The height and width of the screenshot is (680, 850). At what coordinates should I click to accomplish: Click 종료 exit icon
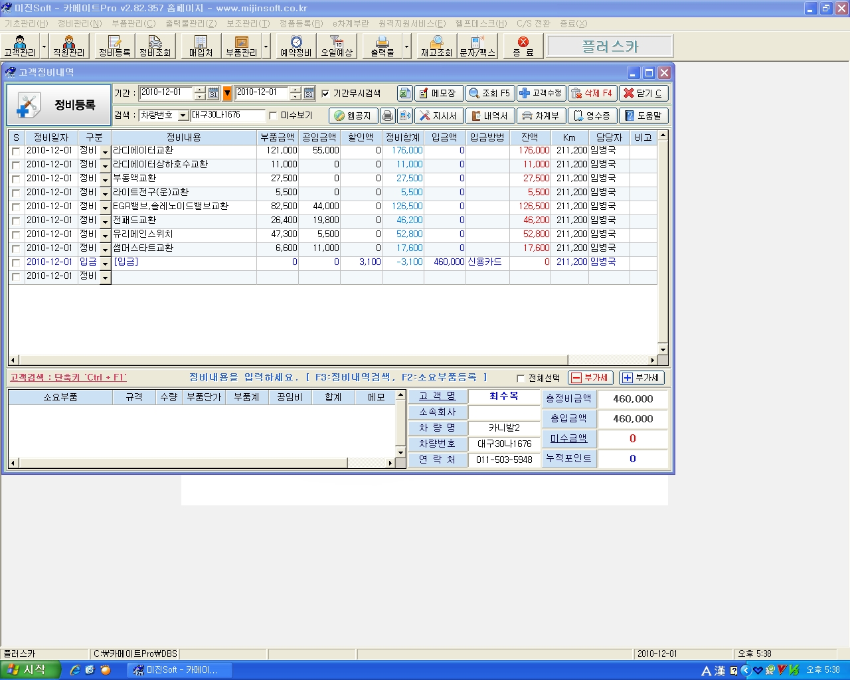tap(523, 46)
